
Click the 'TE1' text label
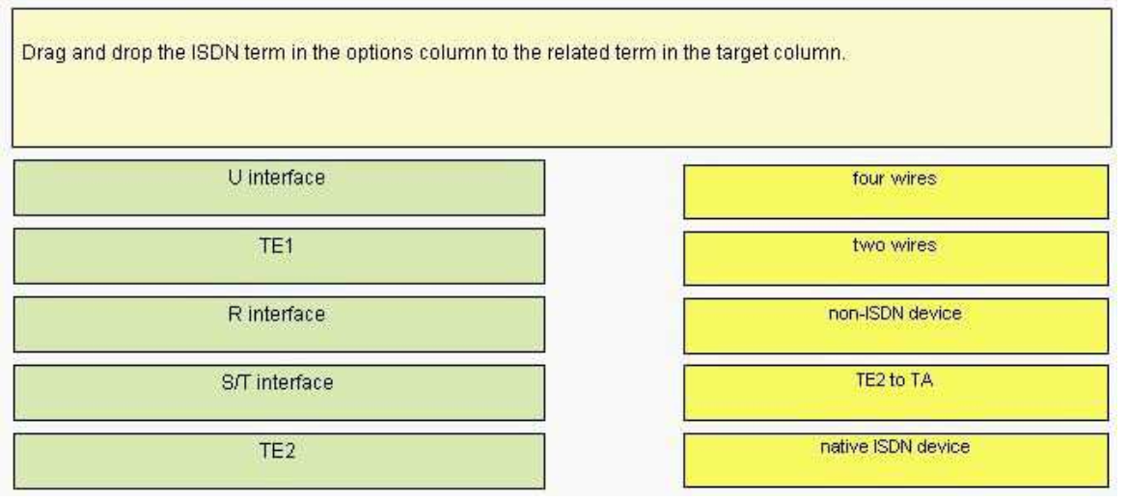277,246
